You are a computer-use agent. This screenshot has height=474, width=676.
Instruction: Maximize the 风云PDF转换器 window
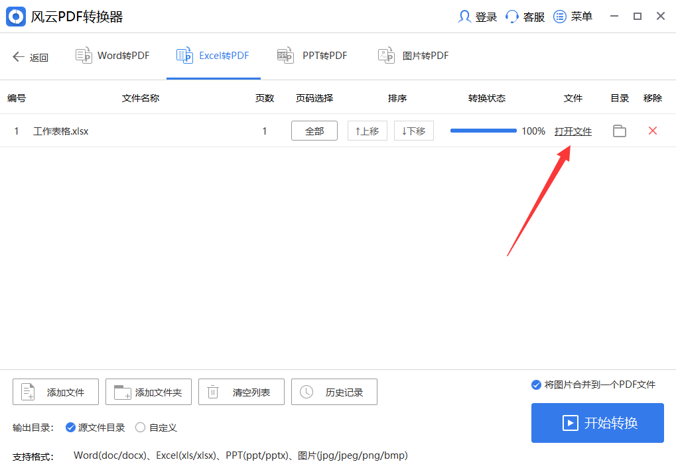tap(638, 17)
